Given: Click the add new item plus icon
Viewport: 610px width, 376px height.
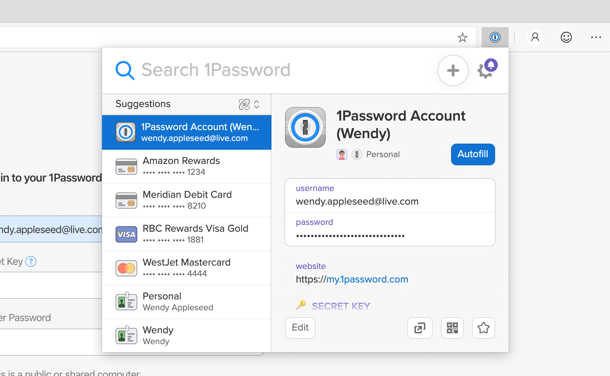Looking at the screenshot, I should click(x=453, y=70).
